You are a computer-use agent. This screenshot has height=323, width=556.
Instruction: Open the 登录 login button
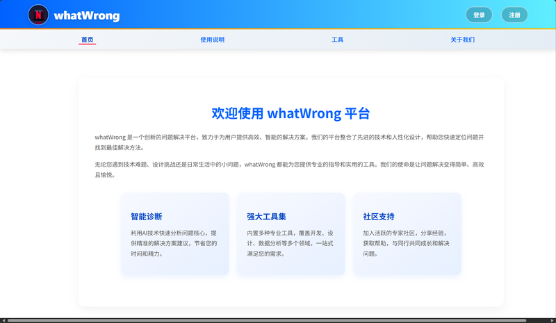[479, 15]
